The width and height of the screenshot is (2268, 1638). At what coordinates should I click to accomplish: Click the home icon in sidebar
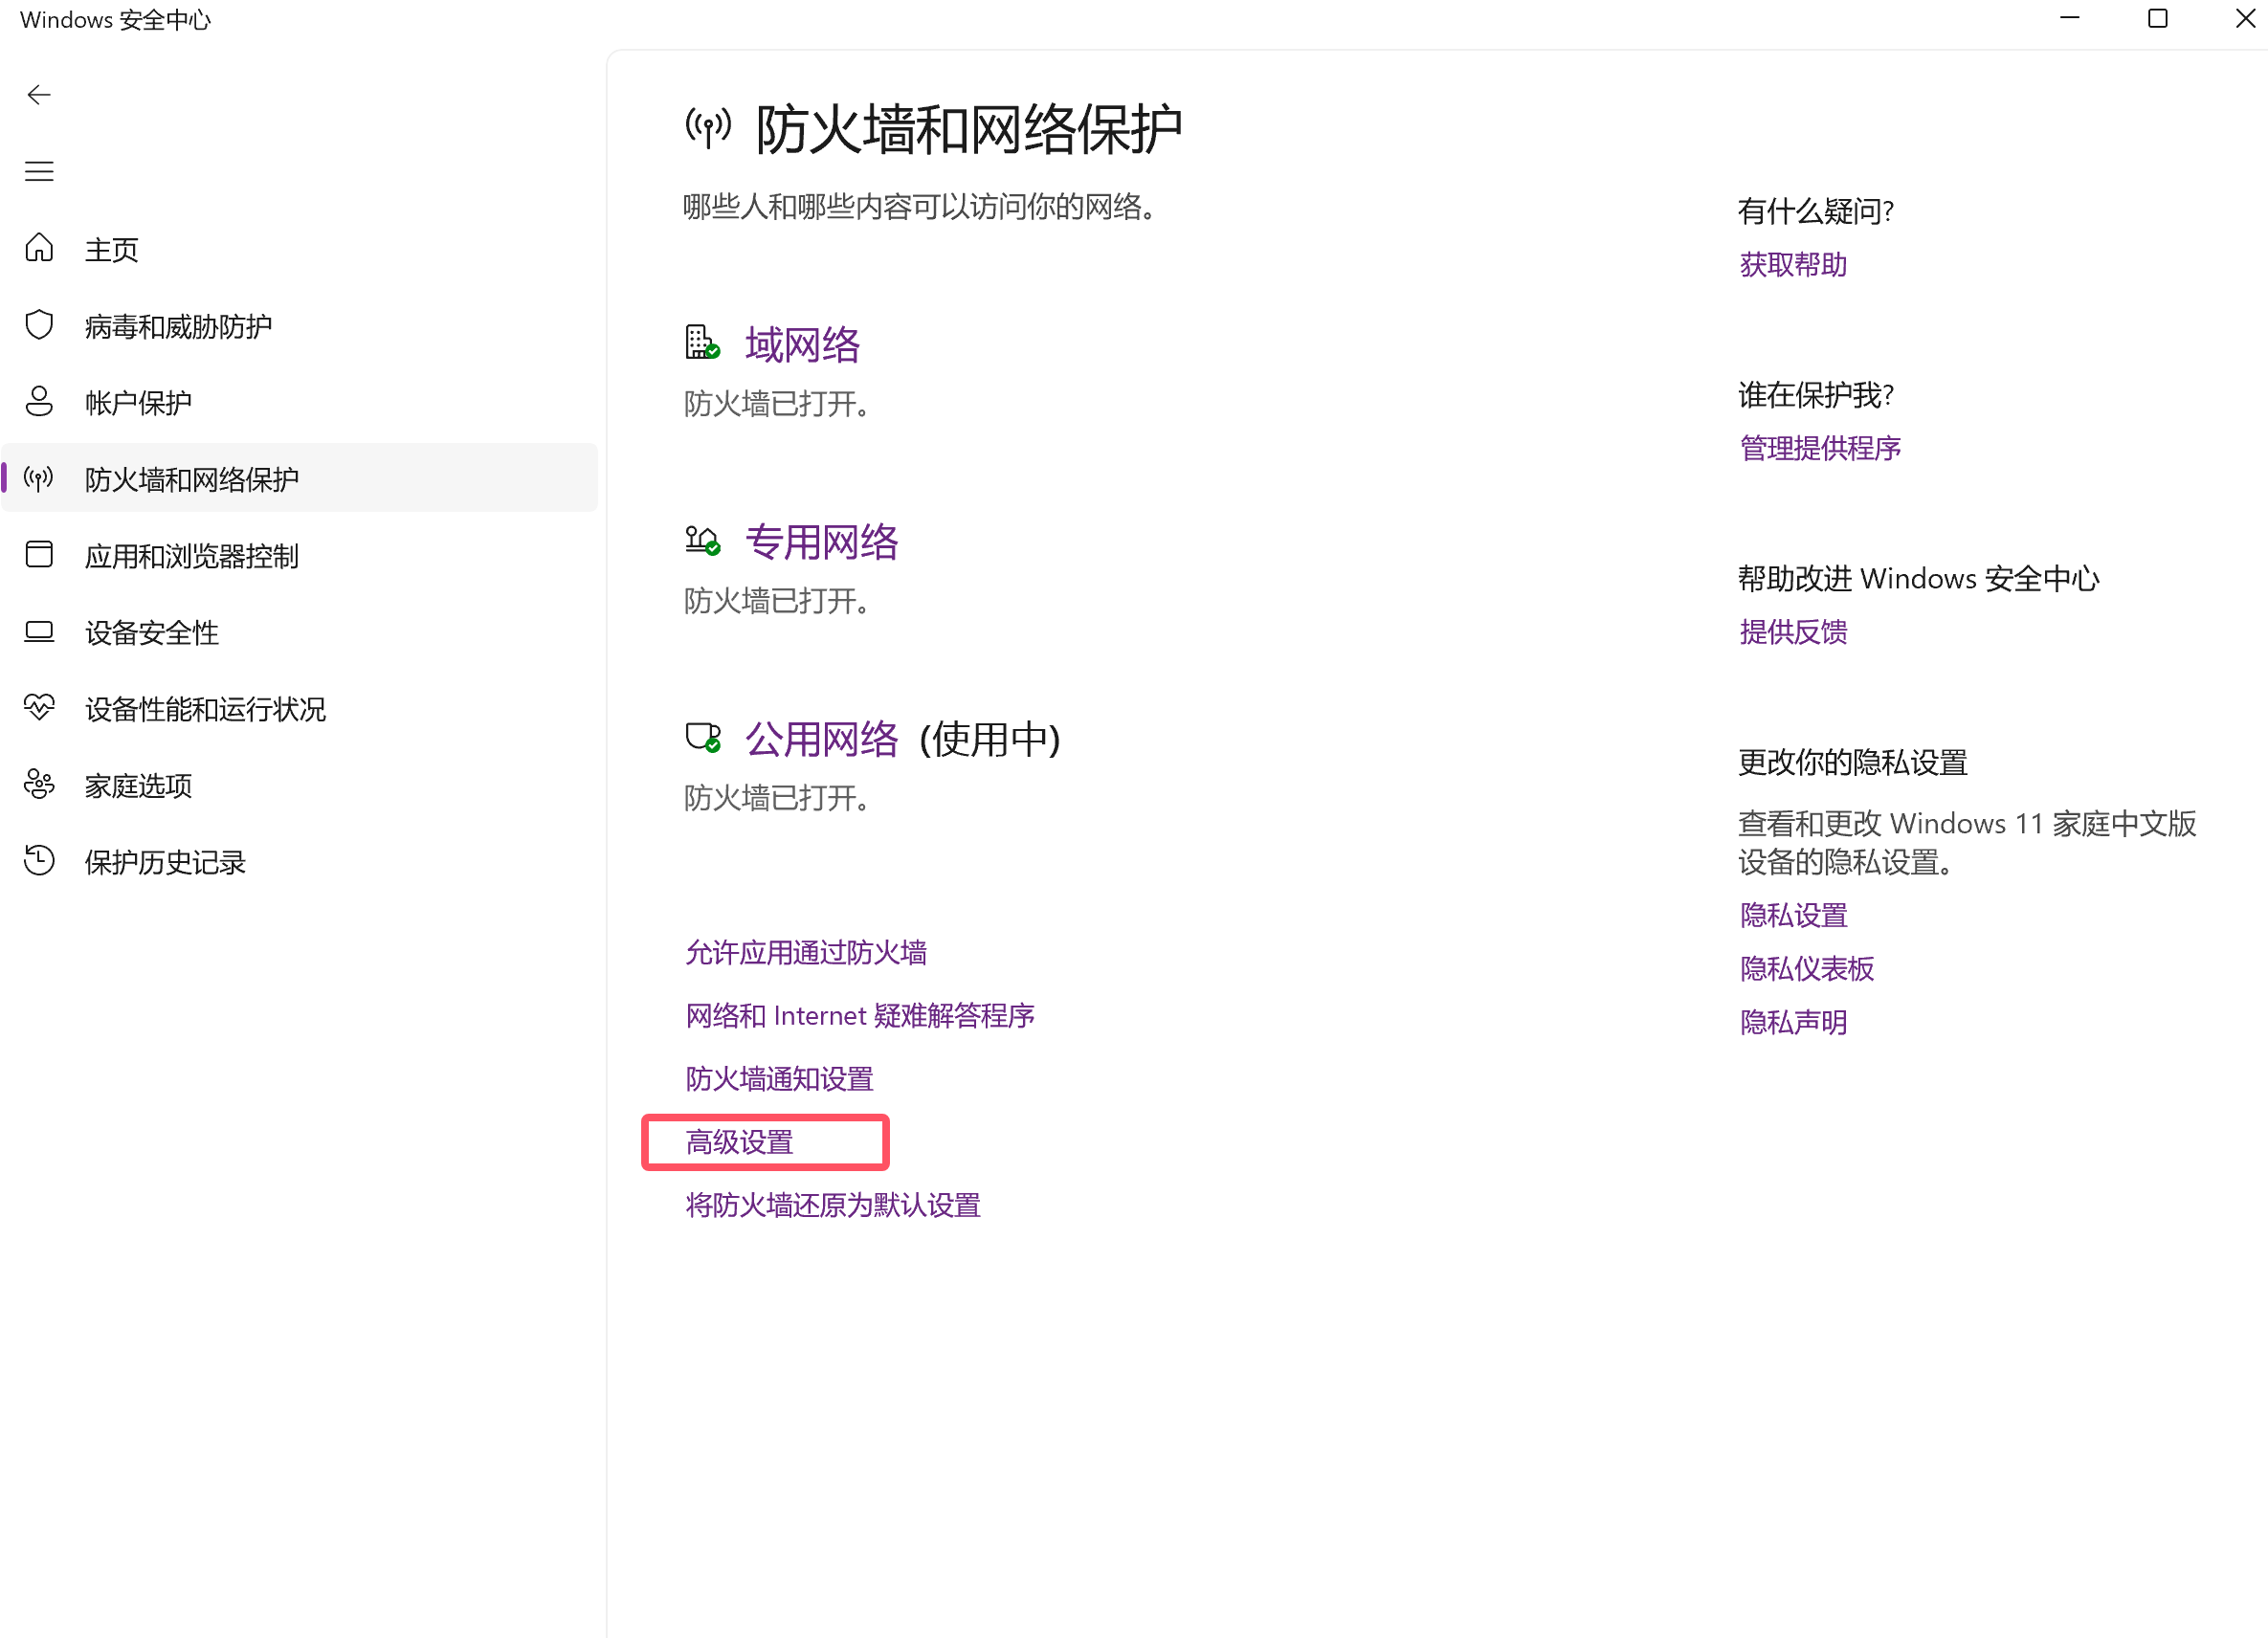(39, 248)
